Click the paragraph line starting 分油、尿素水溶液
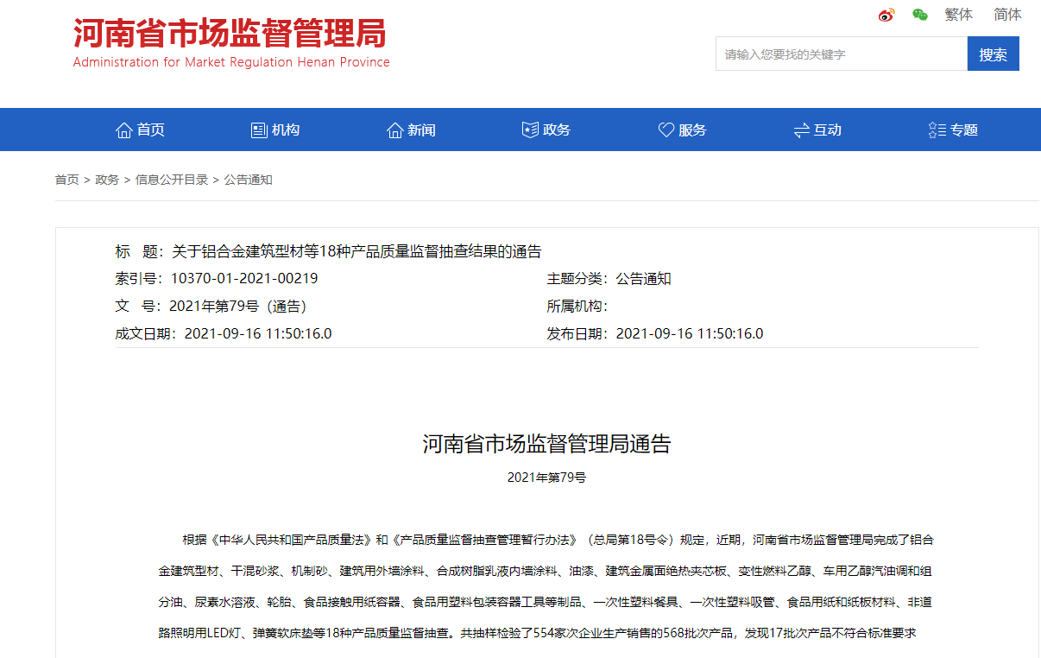1041x658 pixels. tap(546, 602)
